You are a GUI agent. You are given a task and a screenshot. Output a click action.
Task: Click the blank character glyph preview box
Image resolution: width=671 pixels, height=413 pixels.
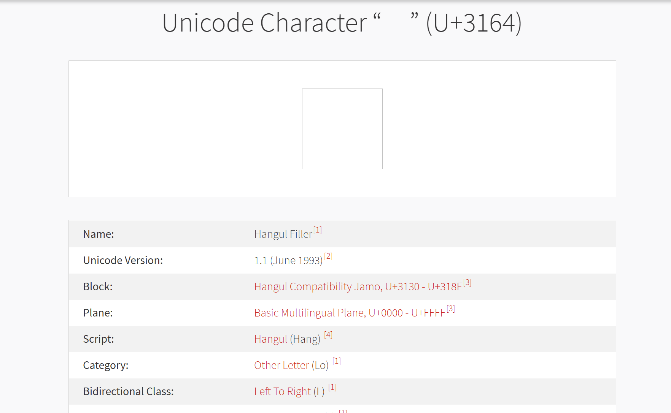tap(342, 129)
